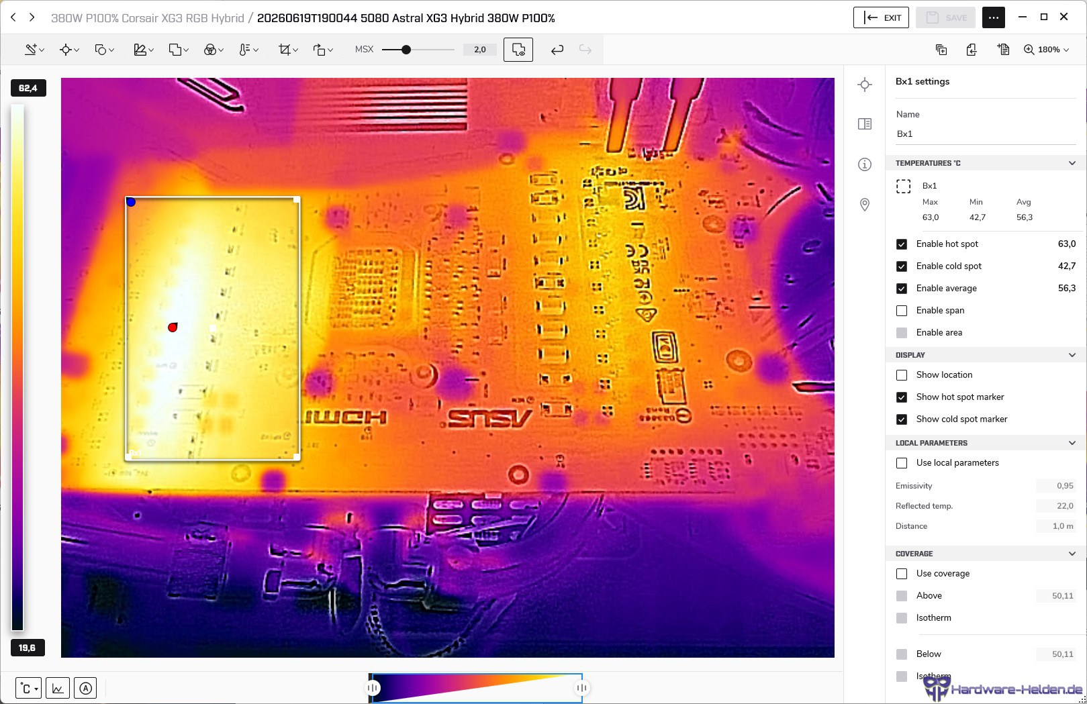Click the Coverage Below value field 50,11
The image size is (1087, 704).
1055,654
